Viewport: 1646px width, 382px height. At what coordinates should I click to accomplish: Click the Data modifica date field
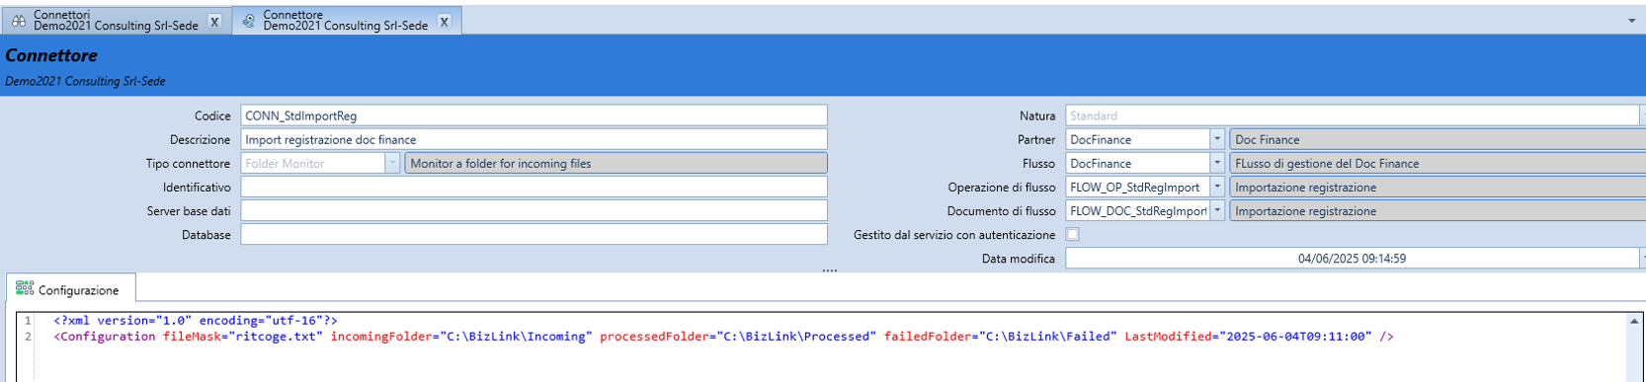(x=1352, y=259)
